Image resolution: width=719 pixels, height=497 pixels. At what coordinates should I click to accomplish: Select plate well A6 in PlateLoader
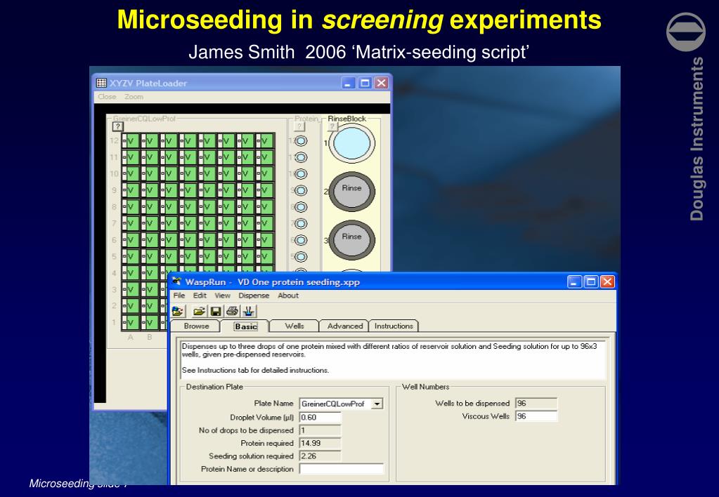click(131, 240)
